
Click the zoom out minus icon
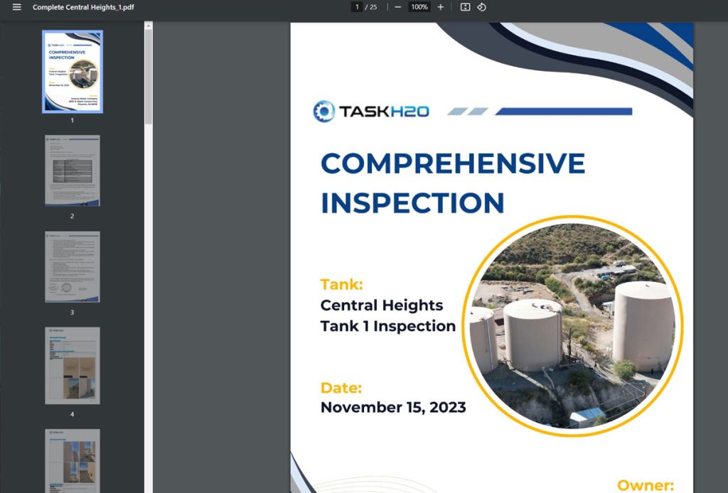[398, 7]
